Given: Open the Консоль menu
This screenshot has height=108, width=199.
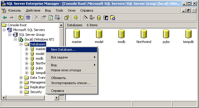Looking at the screenshot, I should [15, 10].
